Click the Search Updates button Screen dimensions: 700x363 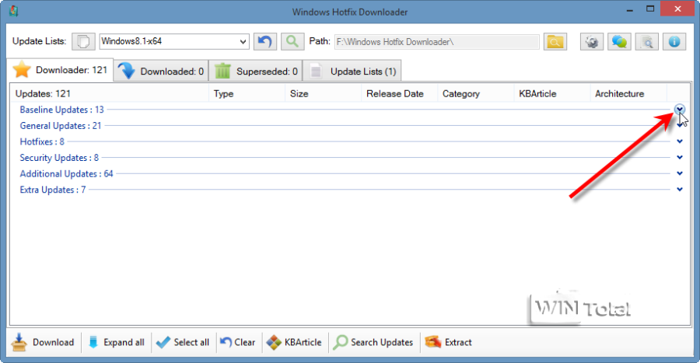[x=373, y=342]
